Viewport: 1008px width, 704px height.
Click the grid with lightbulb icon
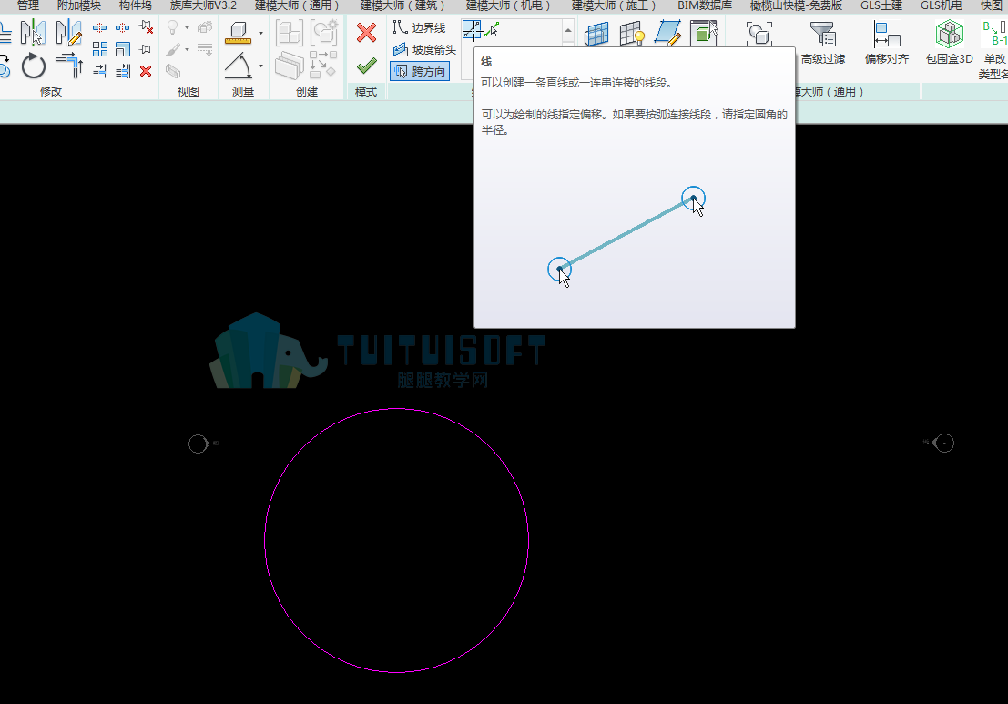point(632,34)
